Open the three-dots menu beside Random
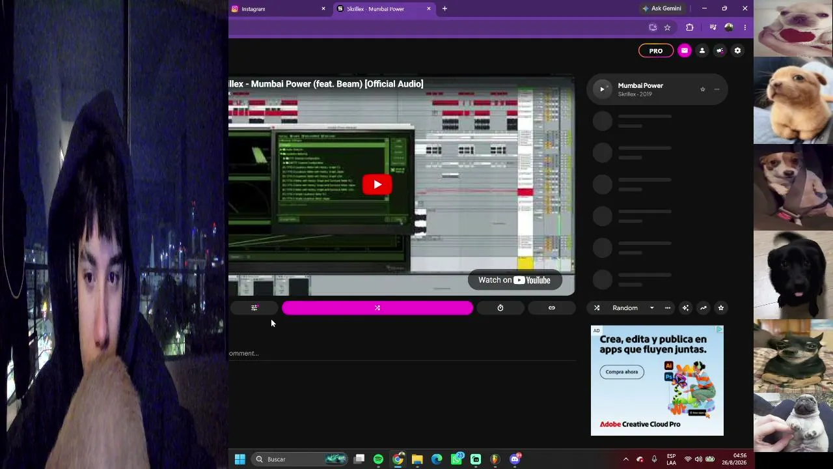Screen dimensions: 833x469 [668, 308]
